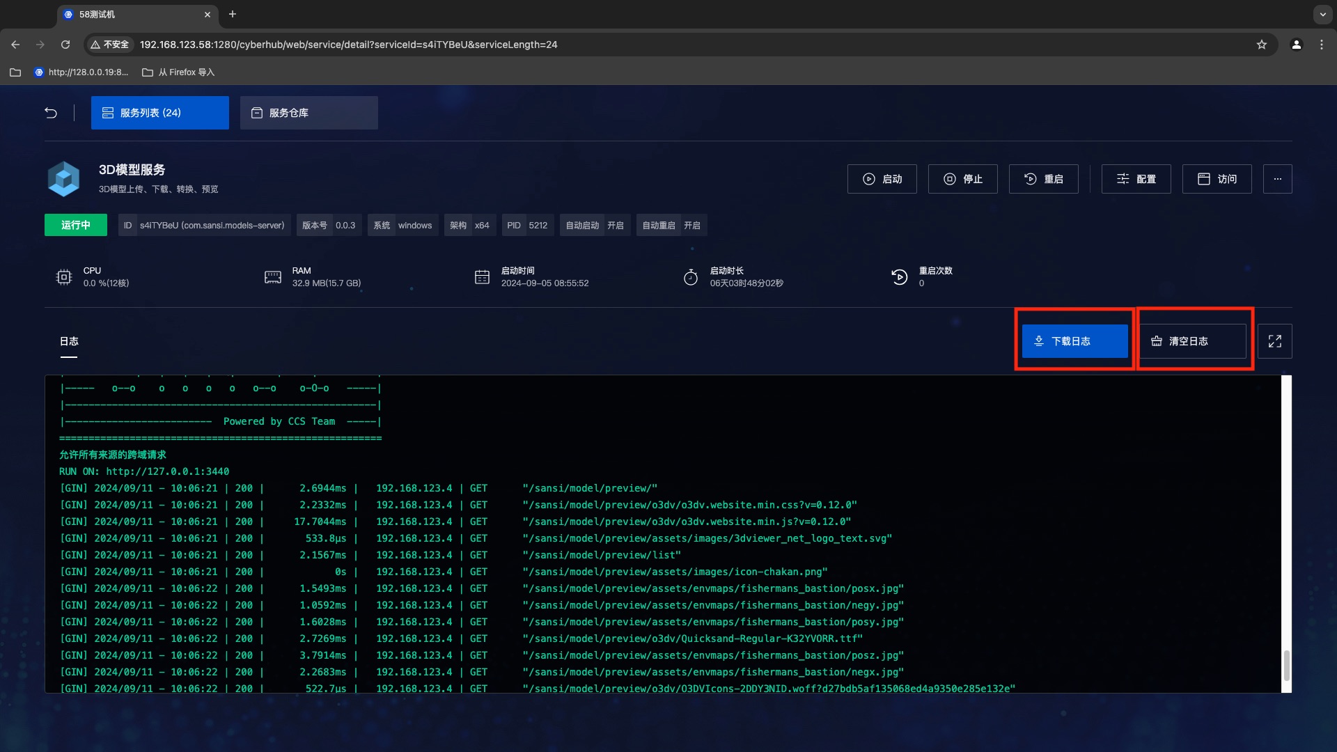The height and width of the screenshot is (752, 1337).
Task: Click the RAM memory icon
Action: [x=273, y=277]
